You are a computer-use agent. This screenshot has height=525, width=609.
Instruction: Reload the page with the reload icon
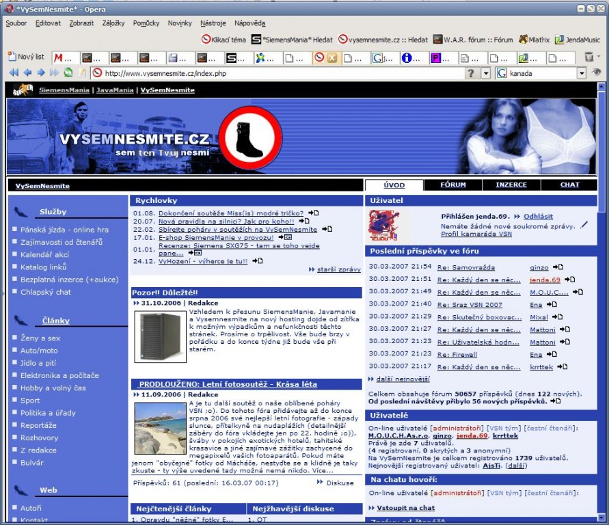pyautogui.click(x=68, y=72)
